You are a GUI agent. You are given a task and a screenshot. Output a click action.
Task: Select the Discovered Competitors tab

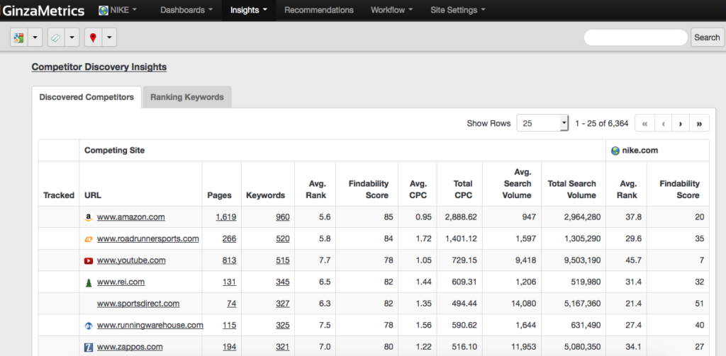click(x=86, y=97)
